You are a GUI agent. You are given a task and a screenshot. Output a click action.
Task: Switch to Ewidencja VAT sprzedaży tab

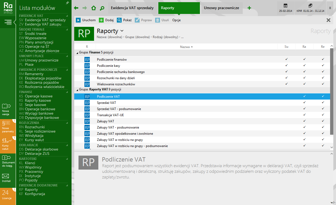point(132,8)
